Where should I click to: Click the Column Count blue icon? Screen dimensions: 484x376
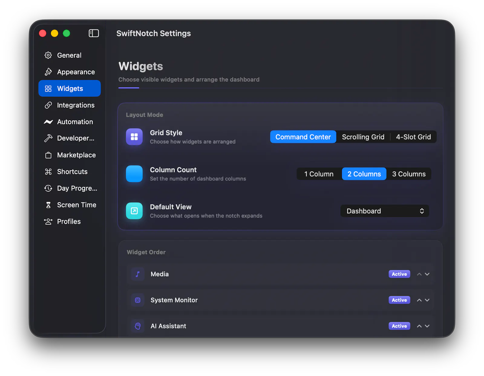(134, 174)
